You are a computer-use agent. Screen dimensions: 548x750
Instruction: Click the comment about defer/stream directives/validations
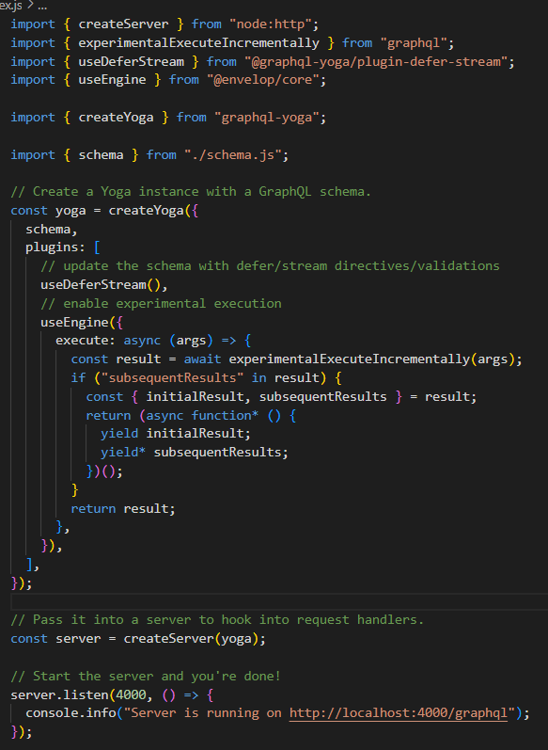tap(270, 266)
